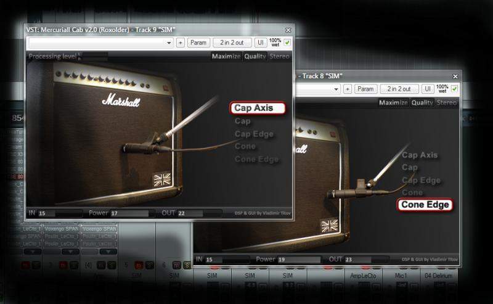Adjust OUT slider in Track 9 plugin
The image size is (493, 304).
click(200, 213)
